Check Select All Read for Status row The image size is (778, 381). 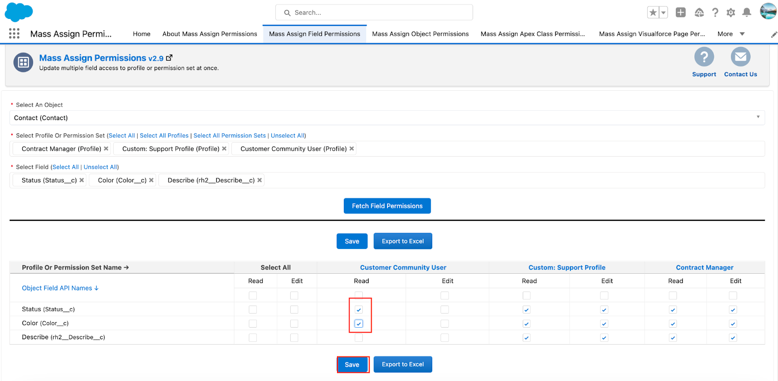[253, 310]
